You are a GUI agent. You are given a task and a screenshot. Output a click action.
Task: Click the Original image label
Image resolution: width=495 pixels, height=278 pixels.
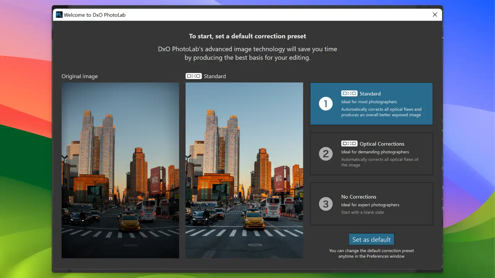[80, 76]
